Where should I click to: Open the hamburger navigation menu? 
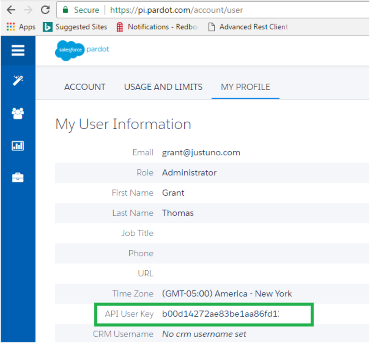(x=18, y=50)
